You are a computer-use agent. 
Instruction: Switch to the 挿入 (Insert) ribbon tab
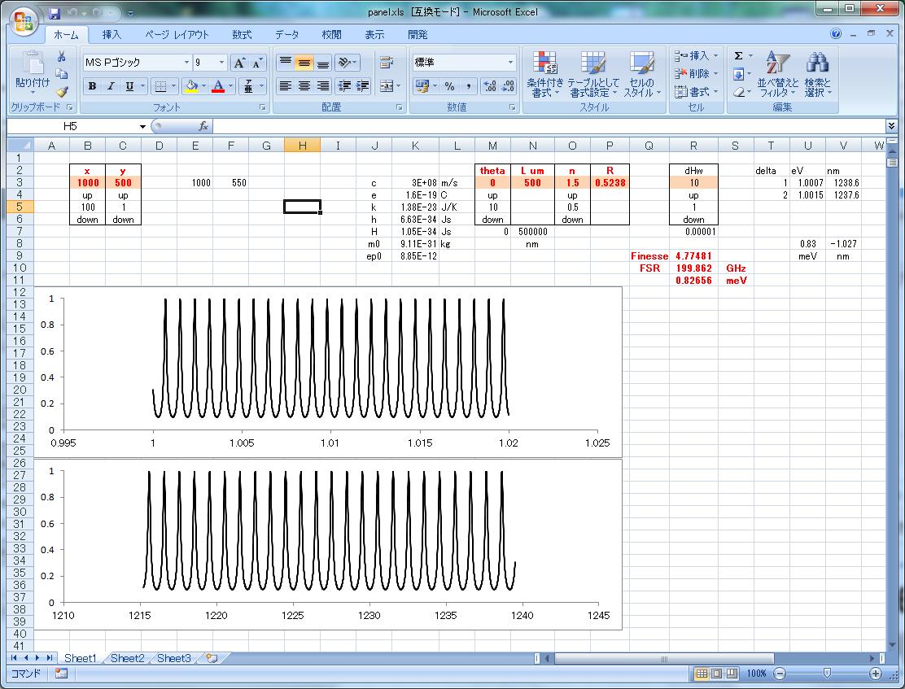coord(111,35)
